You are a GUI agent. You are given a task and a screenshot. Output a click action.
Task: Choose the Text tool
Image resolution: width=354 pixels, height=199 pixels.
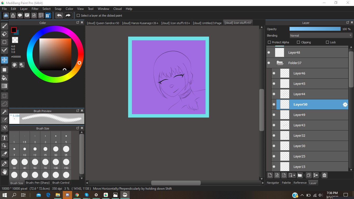coord(4,138)
